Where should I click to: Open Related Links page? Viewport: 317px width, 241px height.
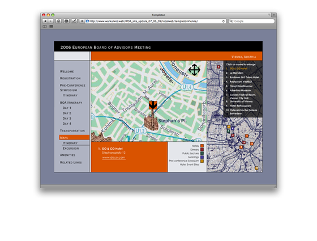coord(71,162)
